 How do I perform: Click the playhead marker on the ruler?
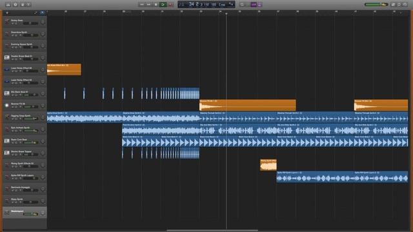227,14
